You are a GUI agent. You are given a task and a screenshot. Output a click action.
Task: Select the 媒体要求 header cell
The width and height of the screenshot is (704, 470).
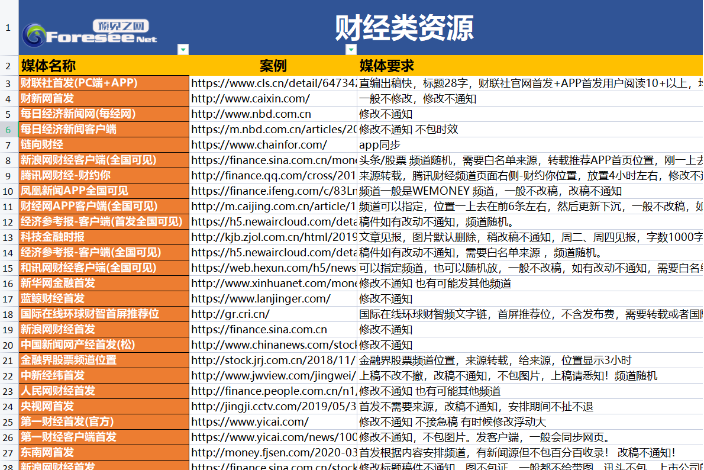coord(387,65)
